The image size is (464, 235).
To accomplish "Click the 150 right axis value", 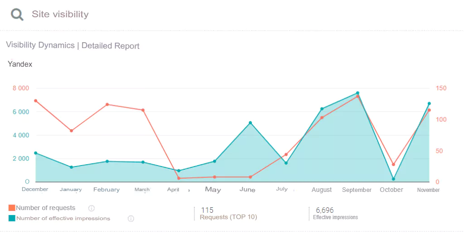I will coord(441,88).
